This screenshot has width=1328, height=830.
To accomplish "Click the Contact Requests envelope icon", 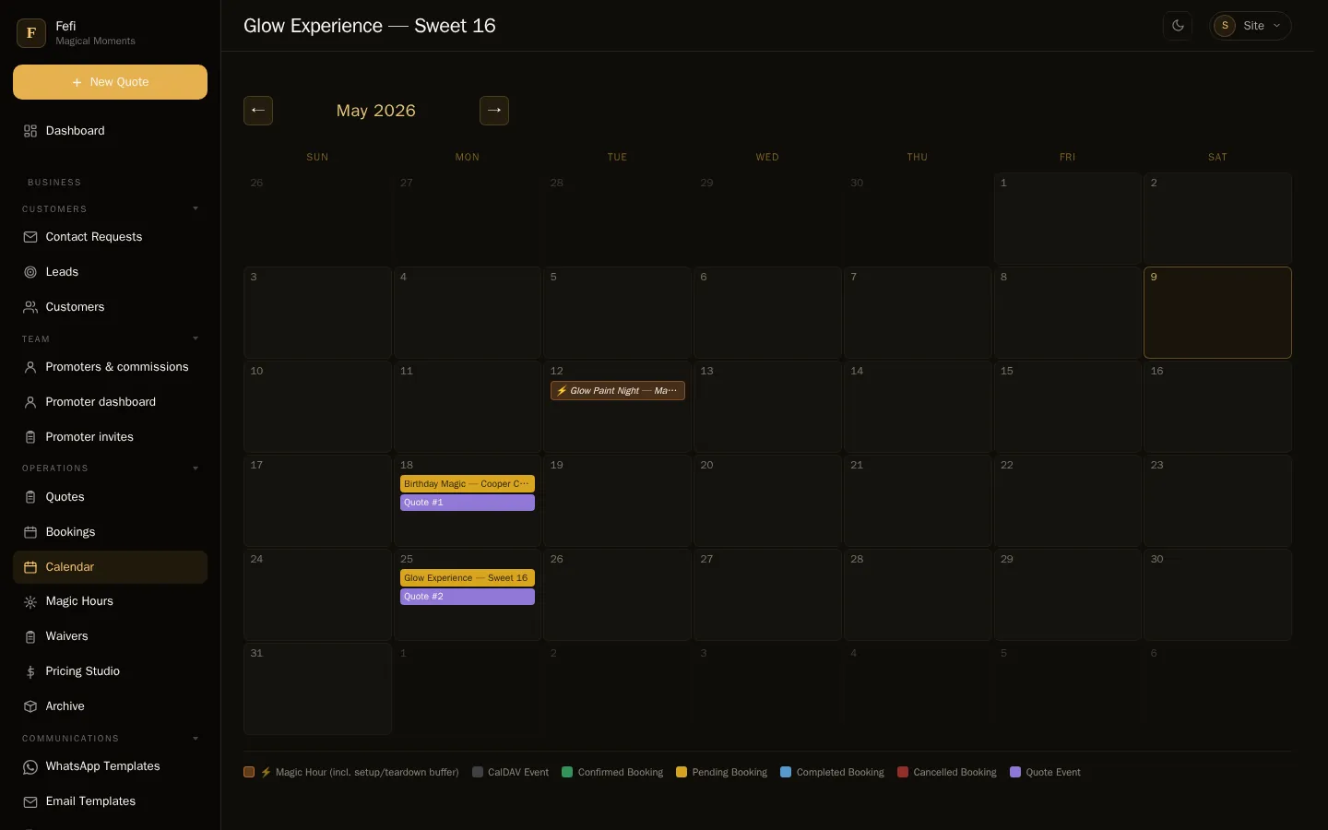I will point(30,237).
